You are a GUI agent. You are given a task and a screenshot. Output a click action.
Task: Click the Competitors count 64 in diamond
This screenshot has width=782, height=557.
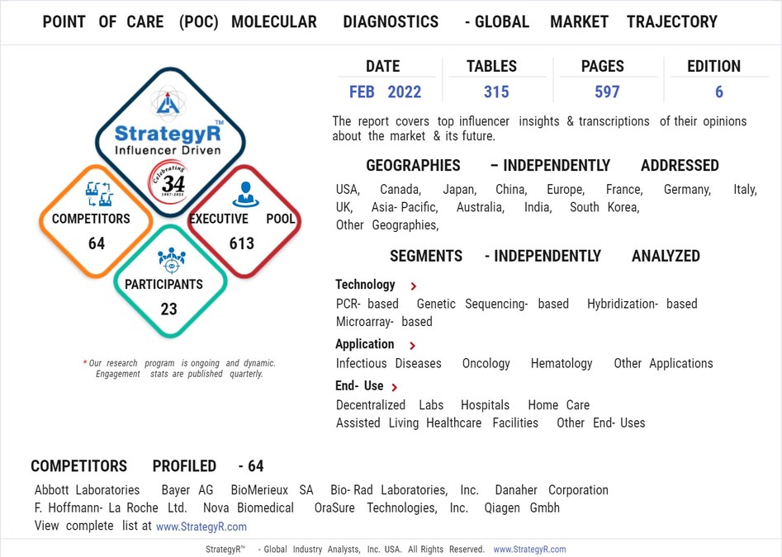97,243
